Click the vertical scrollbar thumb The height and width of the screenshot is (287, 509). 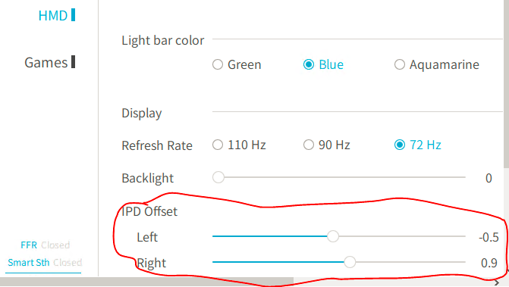(x=506, y=84)
